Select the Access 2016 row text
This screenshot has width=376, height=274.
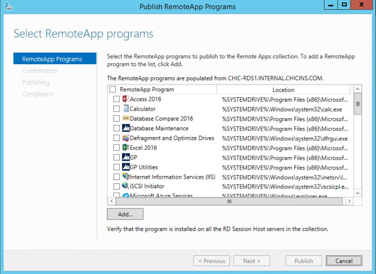[x=146, y=99]
